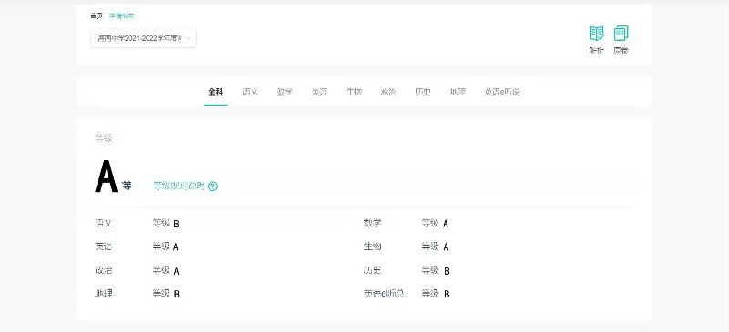This screenshot has height=332, width=729.
Task: Click the 学情报告 breadcrumb link
Action: [x=122, y=15]
